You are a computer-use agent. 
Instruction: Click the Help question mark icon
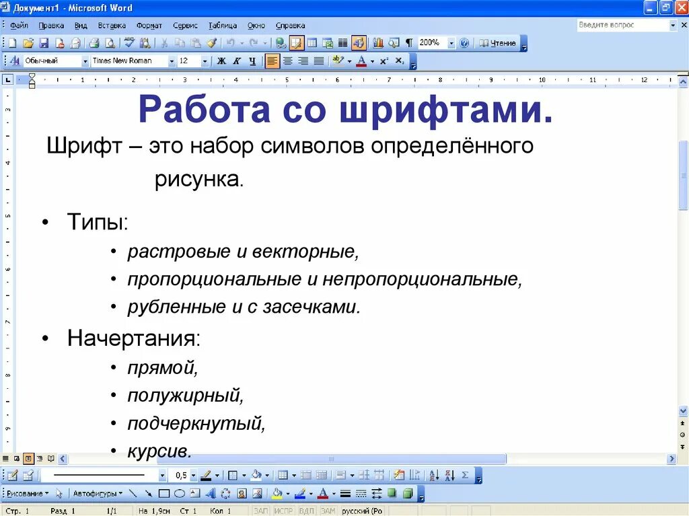(x=464, y=43)
